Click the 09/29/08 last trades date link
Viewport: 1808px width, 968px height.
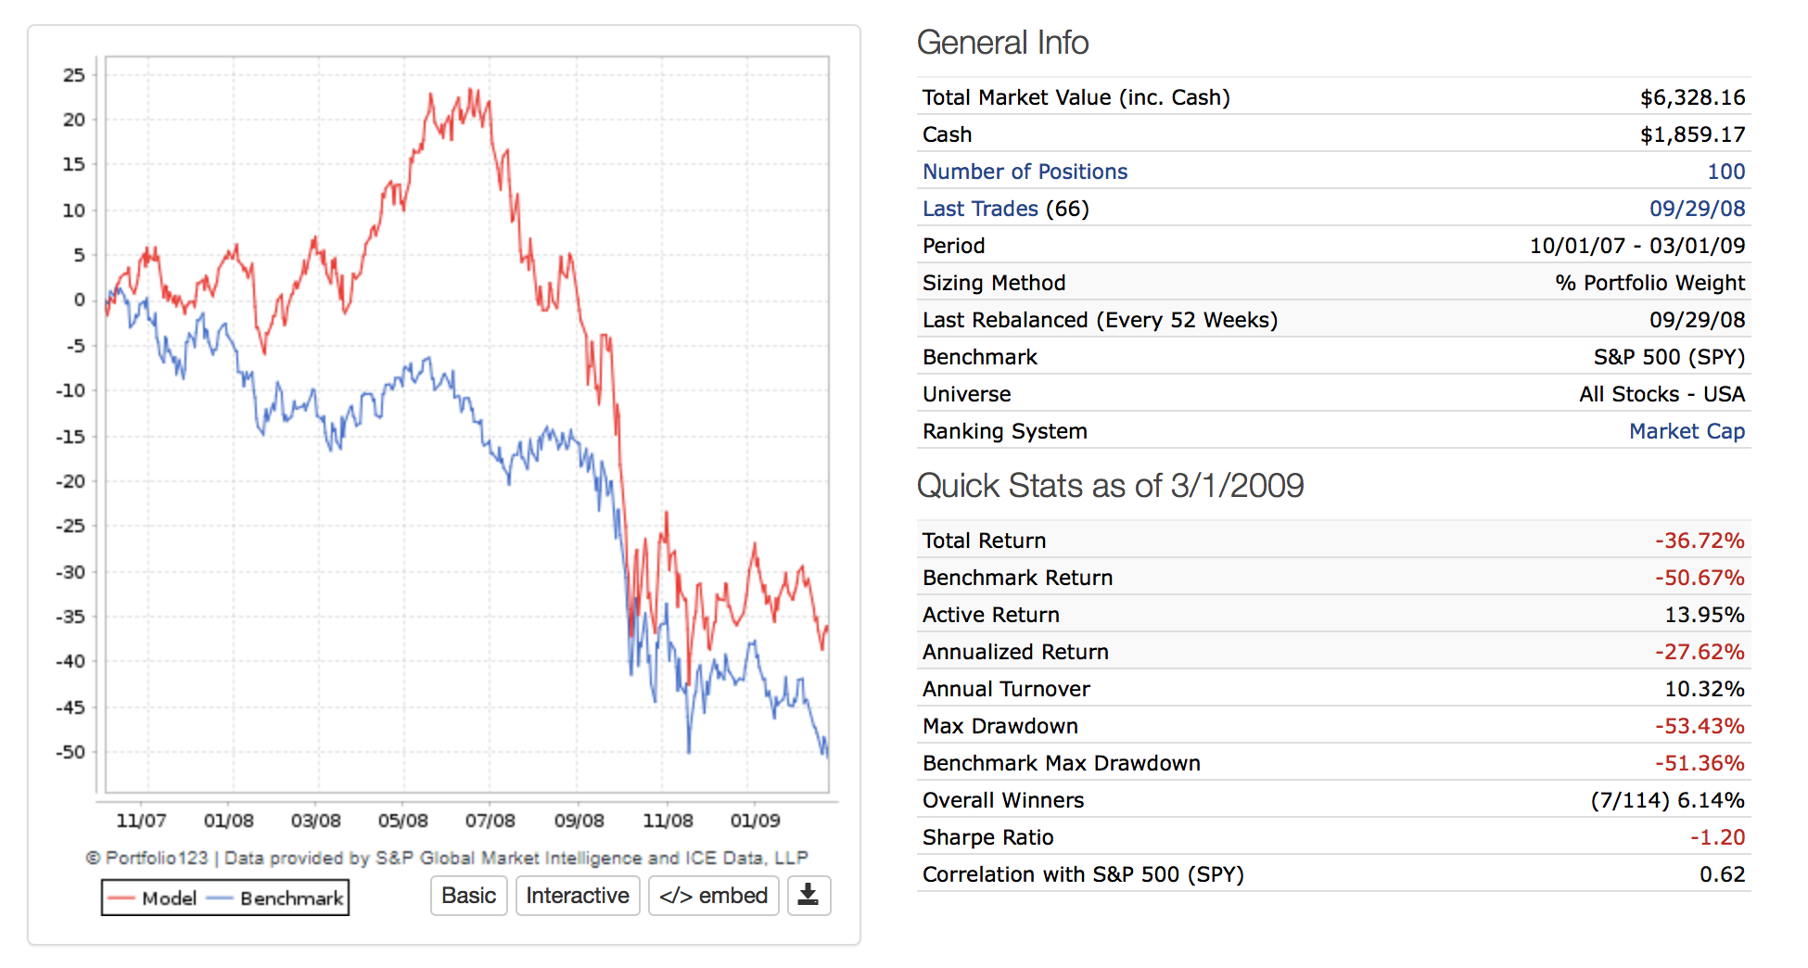coord(1697,209)
